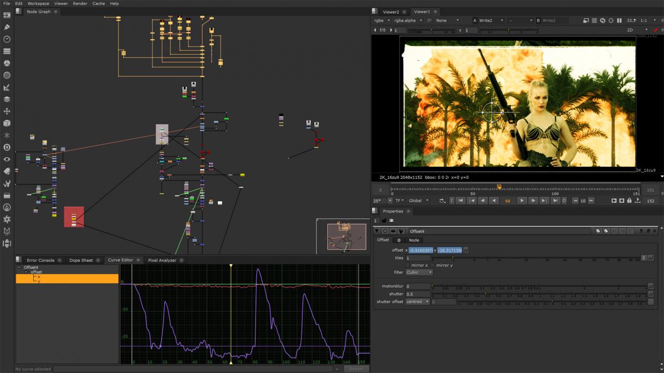This screenshot has width=664, height=373.
Task: Open the Draw nodes toolbar menu
Action: tap(7, 27)
